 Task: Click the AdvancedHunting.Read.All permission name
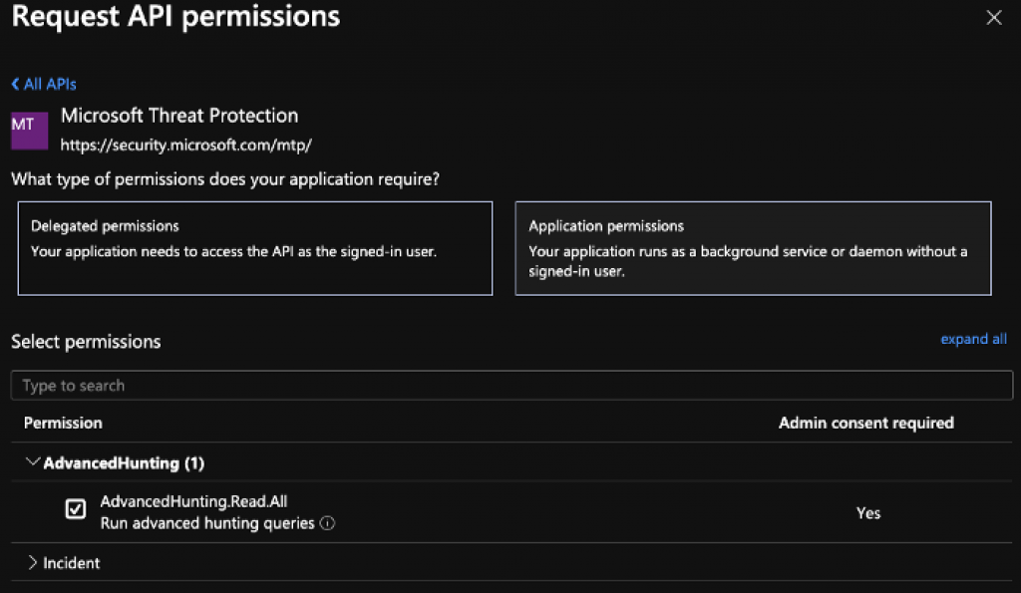pyautogui.click(x=193, y=501)
